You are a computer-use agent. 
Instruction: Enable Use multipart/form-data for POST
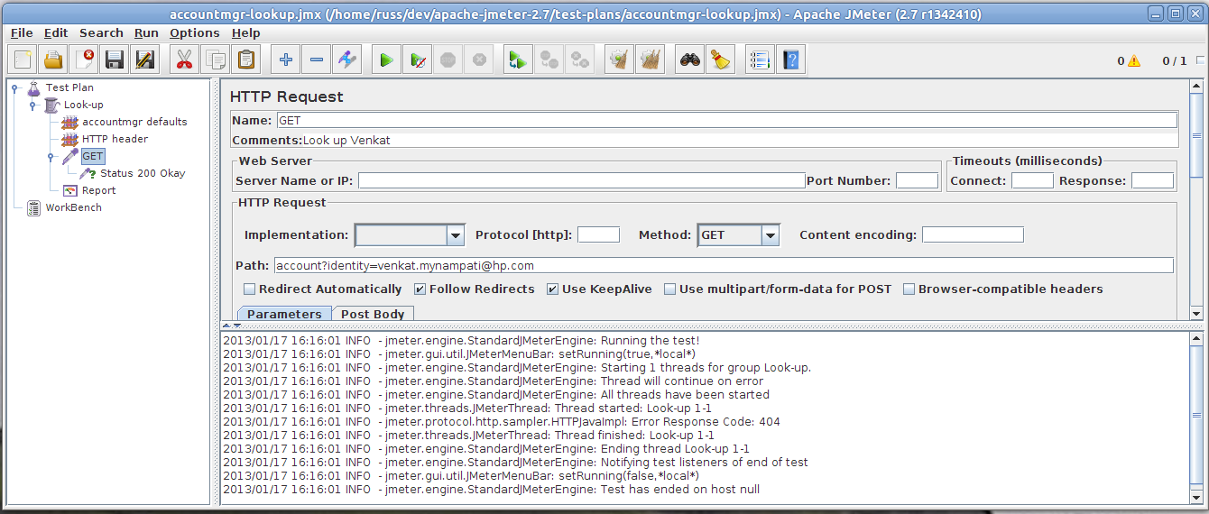[669, 289]
